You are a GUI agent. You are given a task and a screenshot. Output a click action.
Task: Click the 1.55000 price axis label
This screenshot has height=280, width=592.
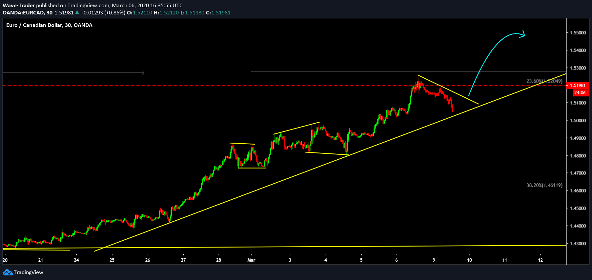[x=578, y=33]
